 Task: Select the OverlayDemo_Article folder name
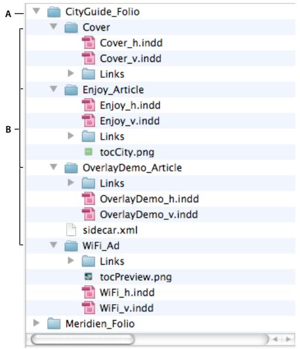[x=132, y=168]
